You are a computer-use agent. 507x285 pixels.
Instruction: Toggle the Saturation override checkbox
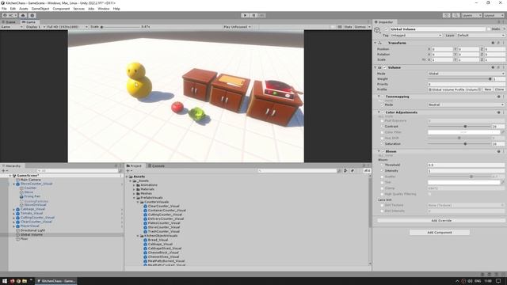382,144
